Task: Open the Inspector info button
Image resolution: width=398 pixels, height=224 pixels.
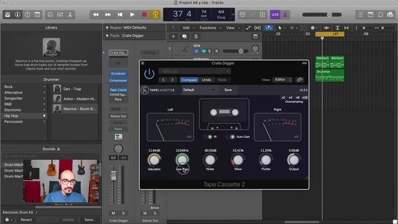Action: tap(17, 15)
